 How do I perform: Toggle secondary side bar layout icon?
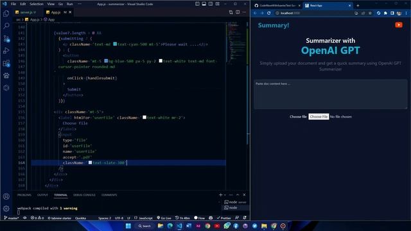tap(211, 4)
